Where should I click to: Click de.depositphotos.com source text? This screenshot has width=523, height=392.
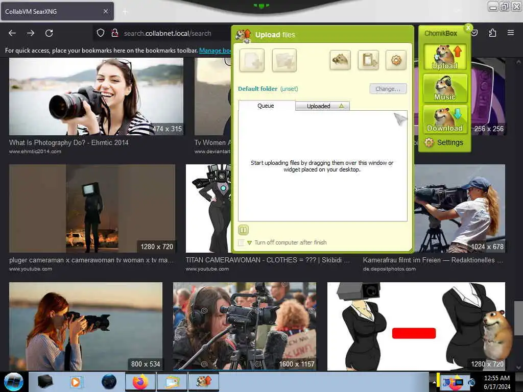tap(389, 269)
